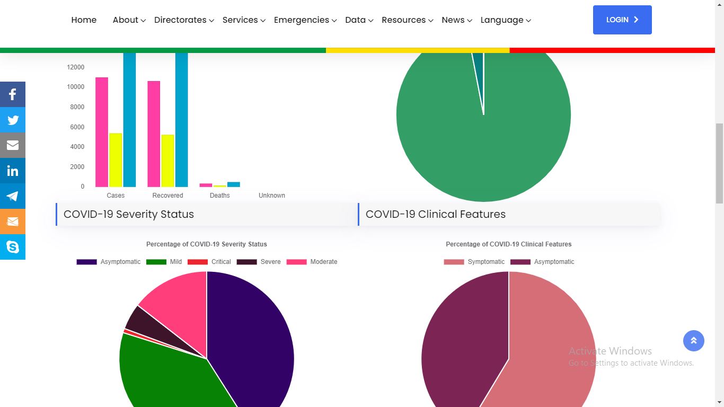Click the LinkedIn icon in the sidebar
Image resolution: width=724 pixels, height=407 pixels.
tap(13, 170)
